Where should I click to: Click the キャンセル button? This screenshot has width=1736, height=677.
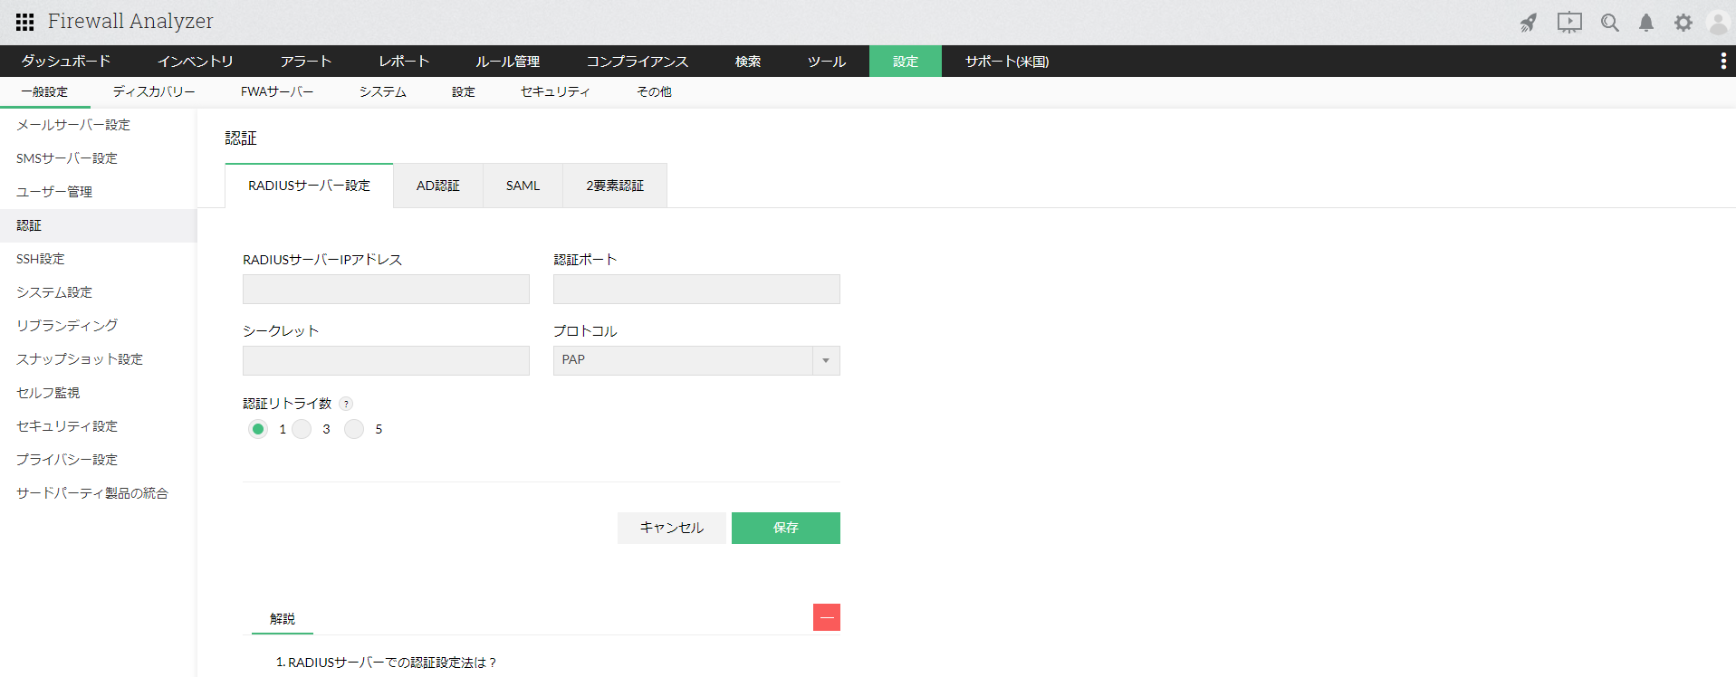[x=671, y=528]
